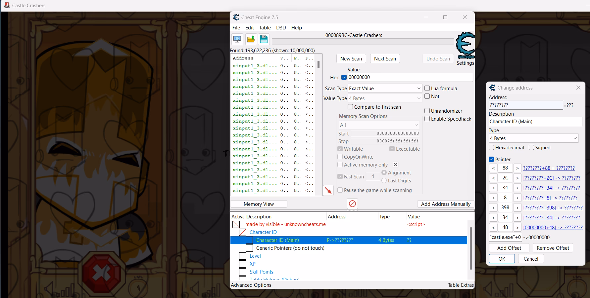This screenshot has width=590, height=298.
Task: Open the Help menu
Action: 297,27
